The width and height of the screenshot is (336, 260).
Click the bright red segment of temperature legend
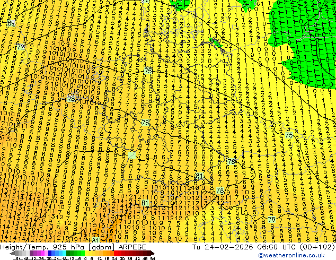(x=116, y=253)
